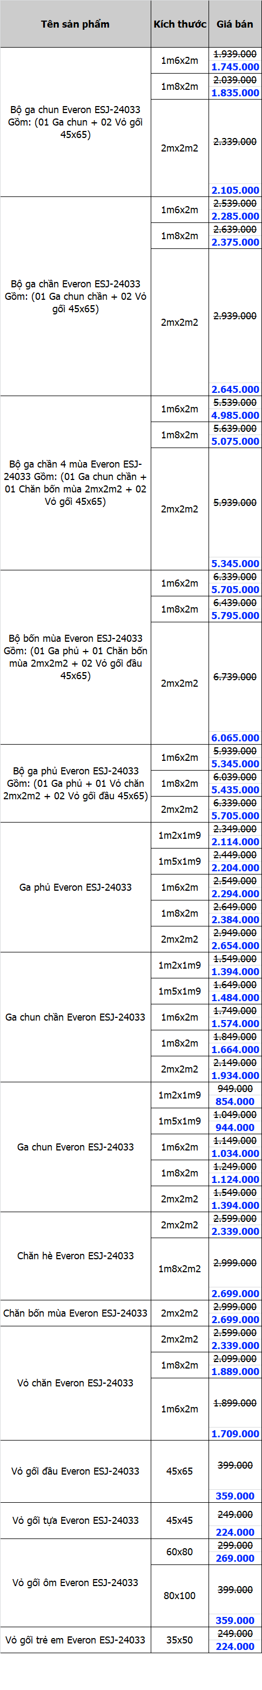Select the sale price 5.795.000

(x=235, y=615)
